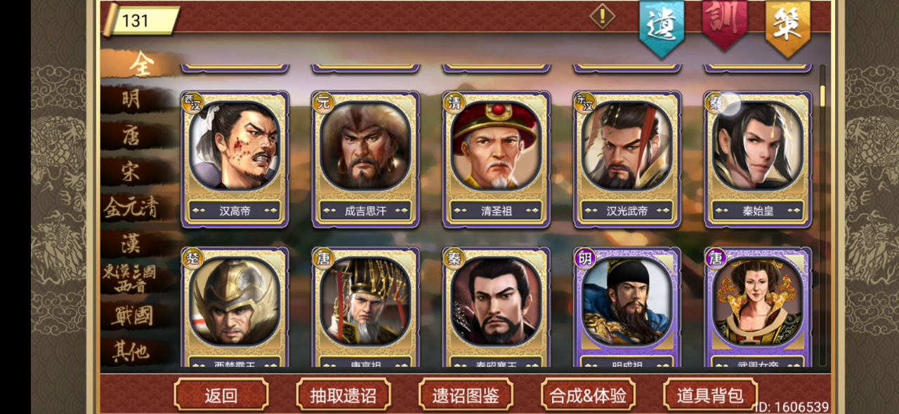This screenshot has height=414, width=899.
Task: Select the 汉高帝 emperor card
Action: (x=235, y=159)
